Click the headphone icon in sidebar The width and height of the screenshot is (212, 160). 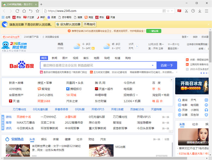pos(206,110)
